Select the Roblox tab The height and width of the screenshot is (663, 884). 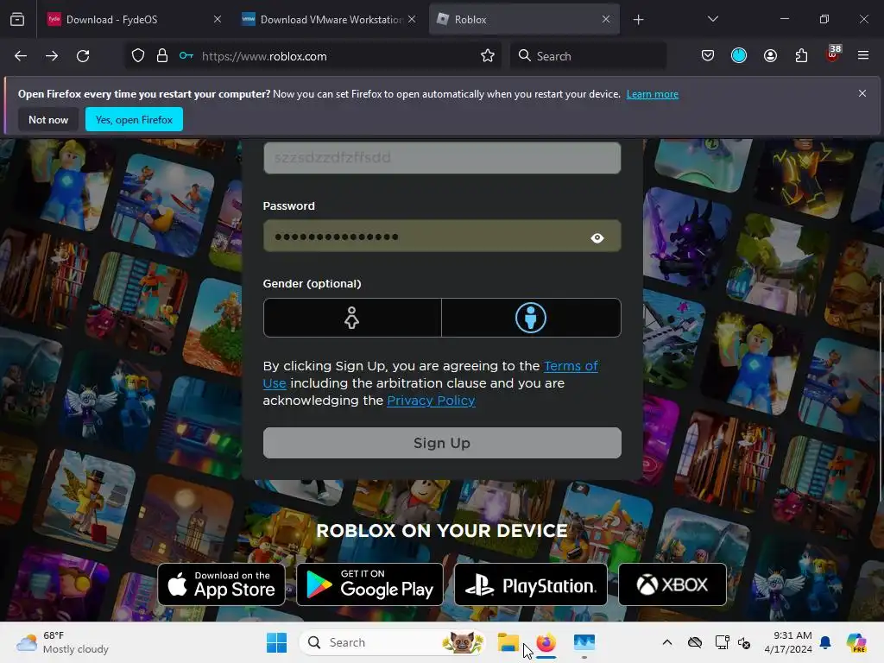524,20
